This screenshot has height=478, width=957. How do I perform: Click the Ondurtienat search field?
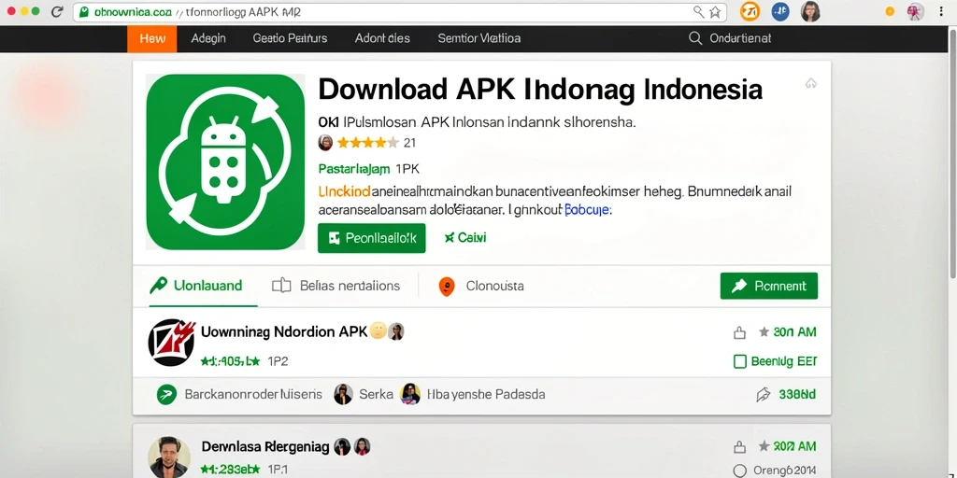tap(740, 38)
